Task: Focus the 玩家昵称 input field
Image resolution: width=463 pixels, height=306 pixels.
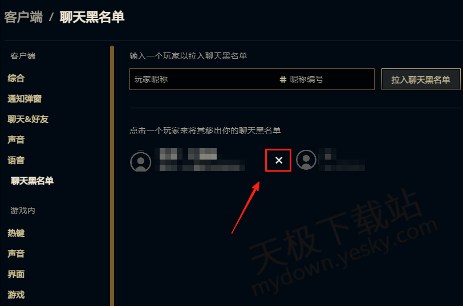Action: tap(203, 79)
